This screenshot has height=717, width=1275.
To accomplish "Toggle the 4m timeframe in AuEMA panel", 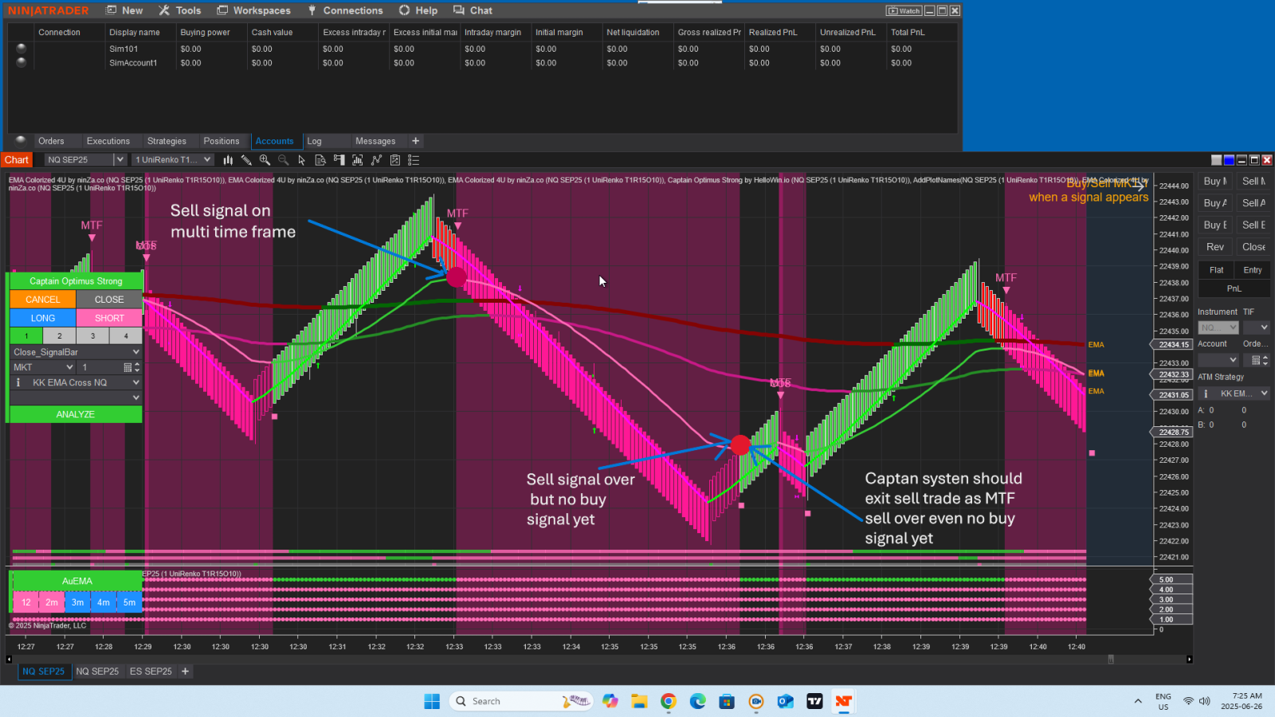I will pos(104,602).
